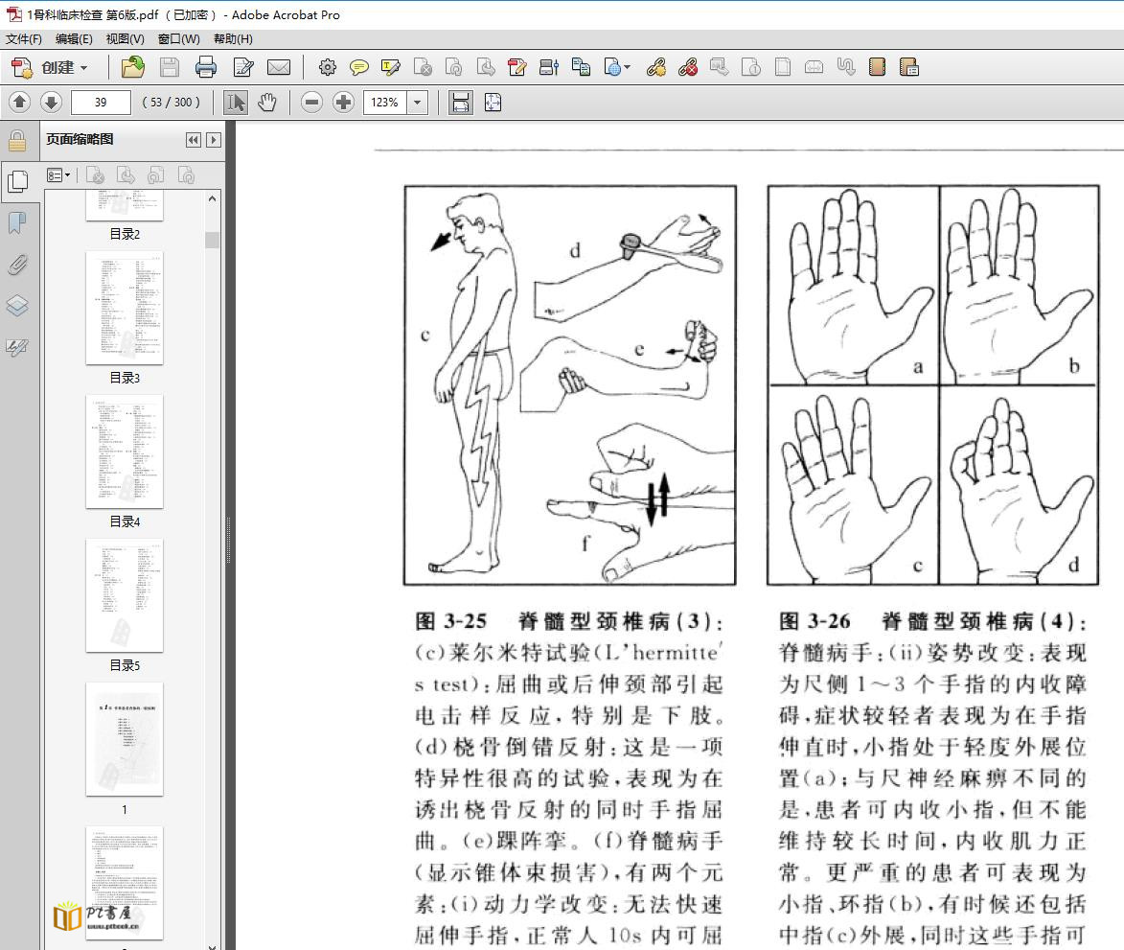
Task: Open the signatures panel icon
Action: (x=17, y=348)
